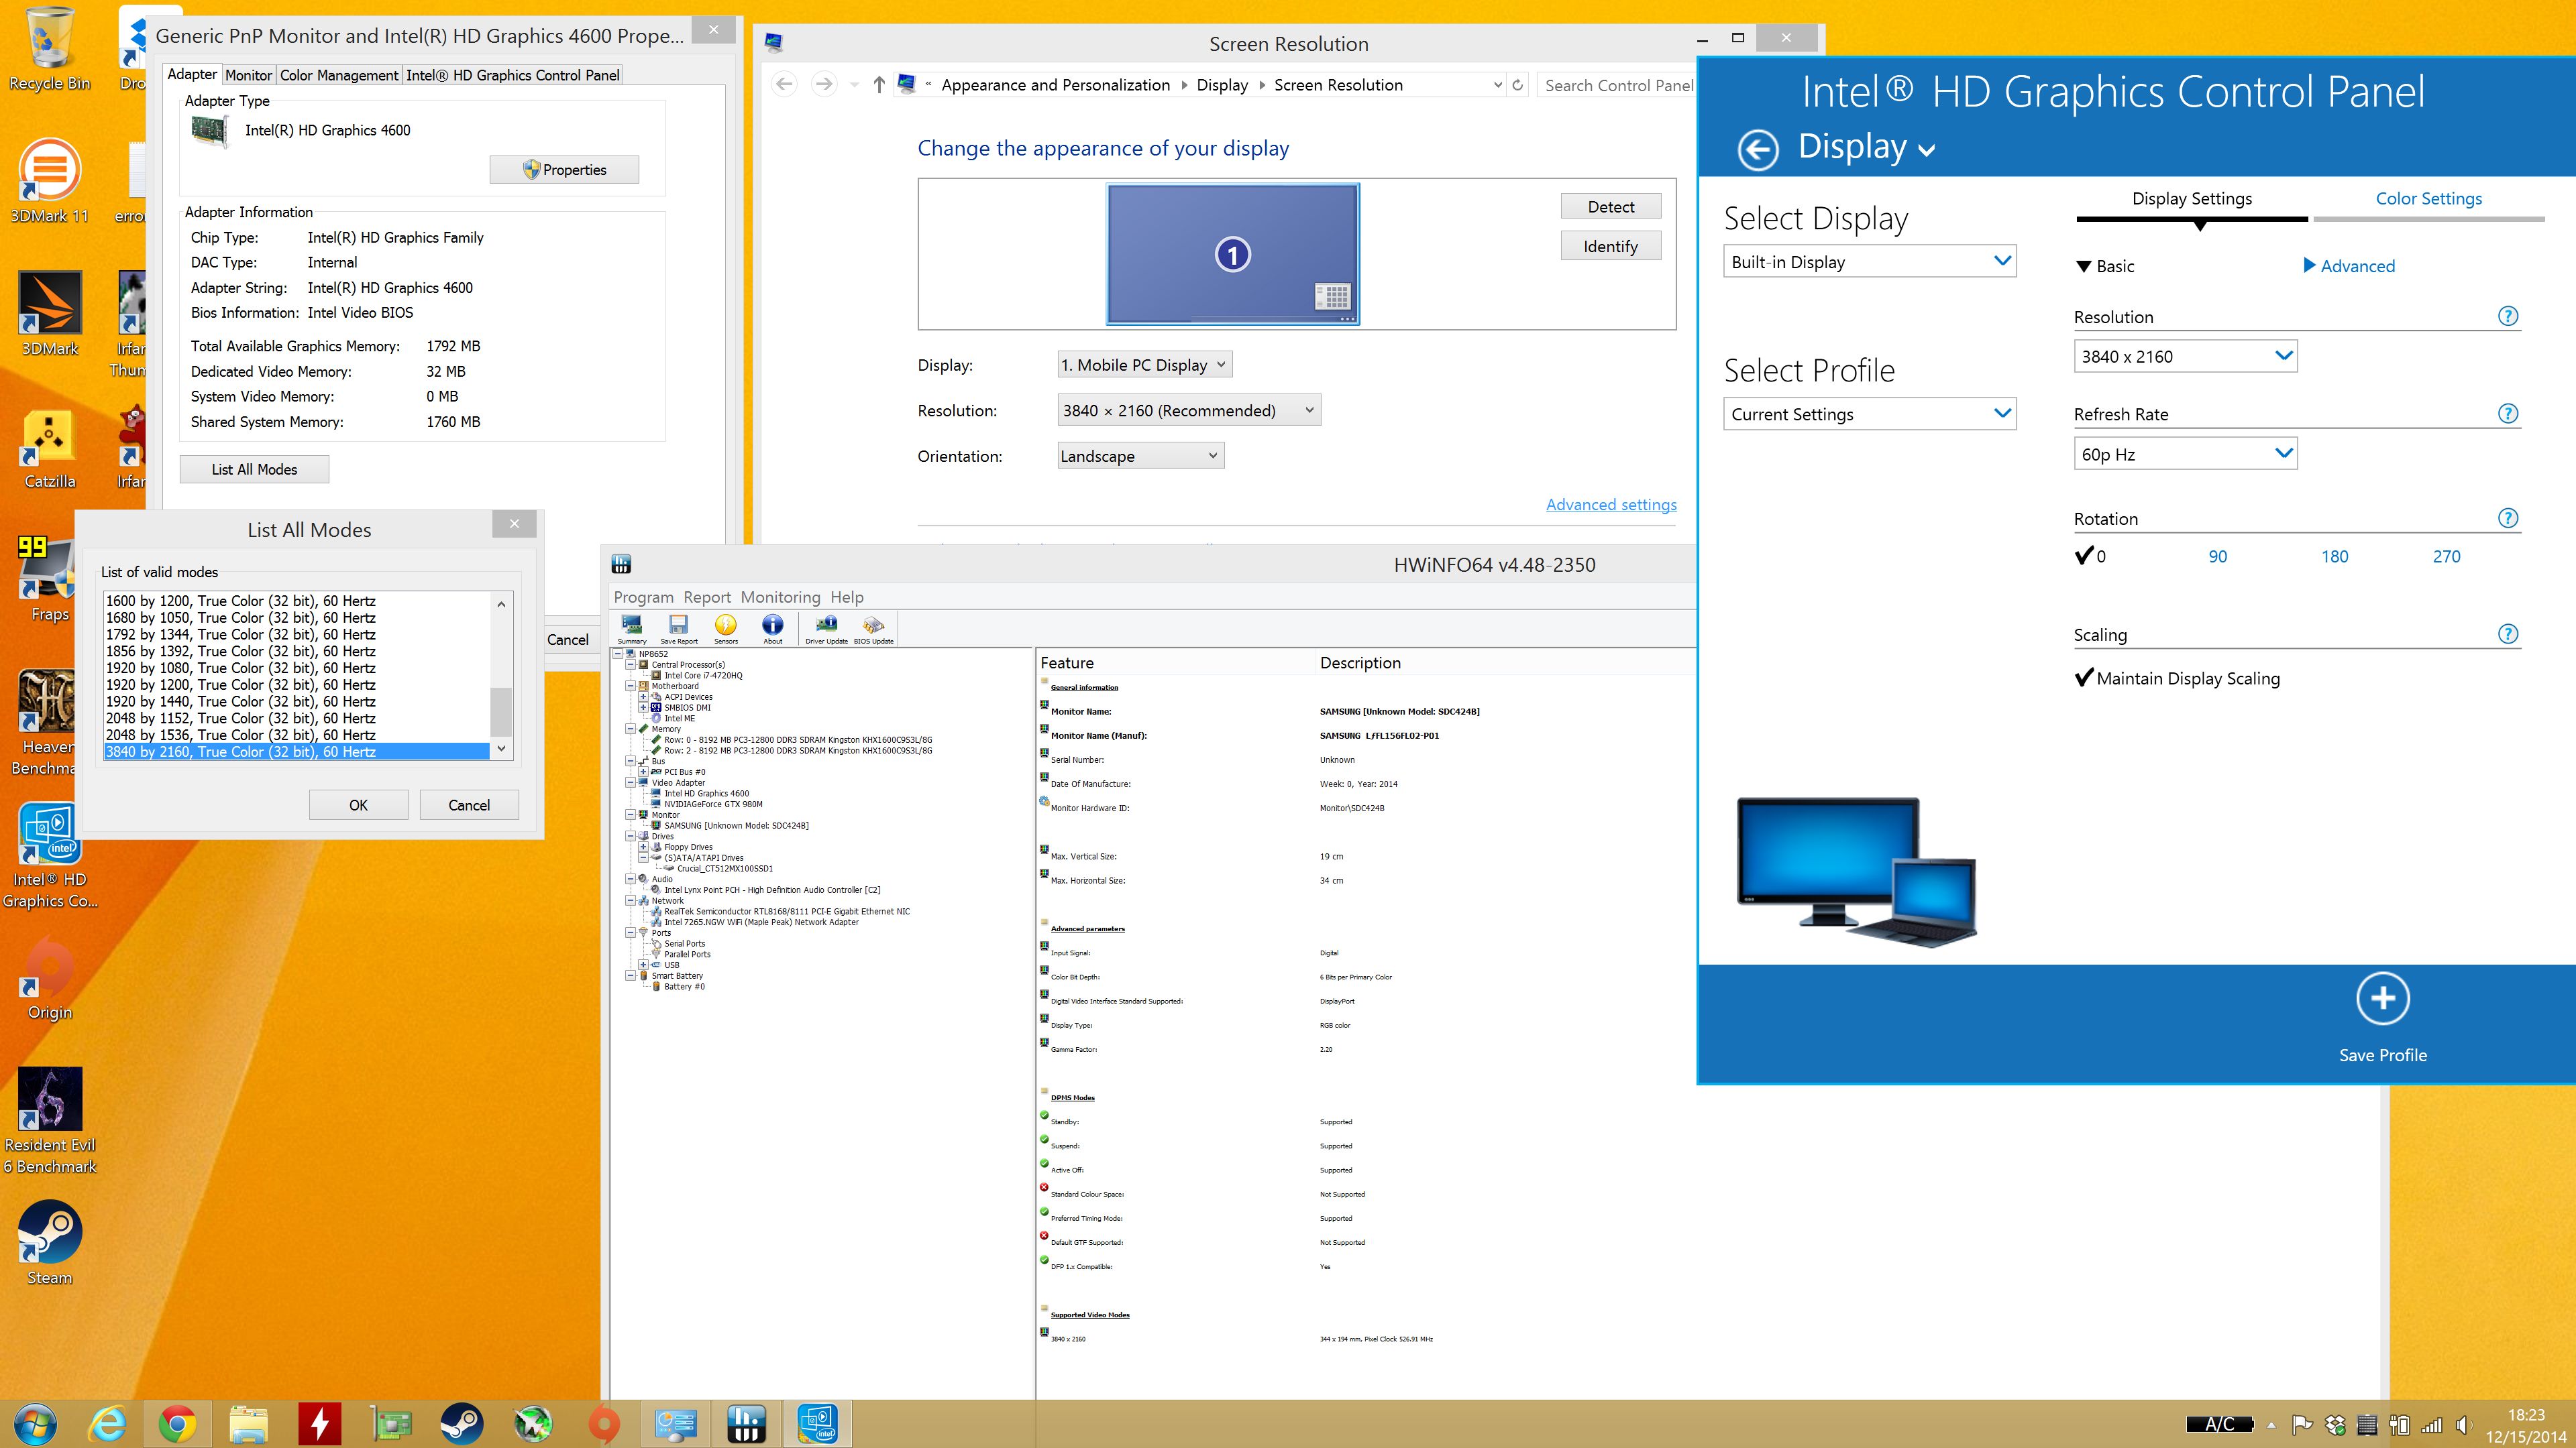
Task: Open Resolution dropdown in Screen Resolution window
Action: pos(1189,410)
